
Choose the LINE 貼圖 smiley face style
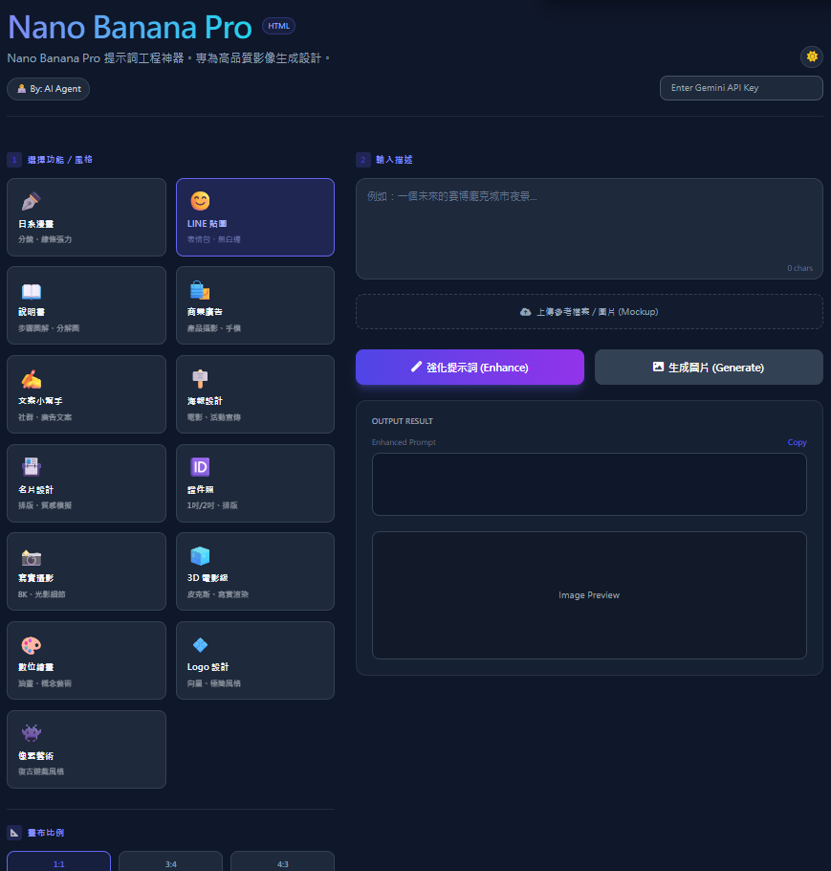tap(254, 217)
